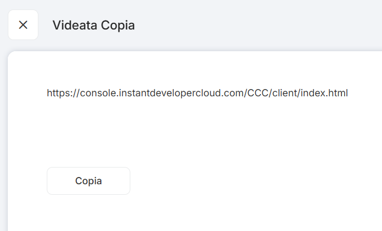382x231 pixels.
Task: Click the X icon in header
Action: tap(23, 25)
